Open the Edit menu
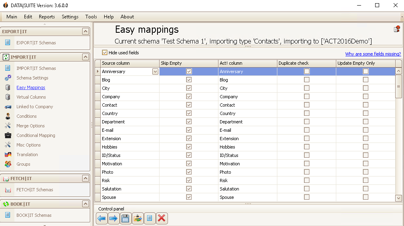 tap(28, 17)
